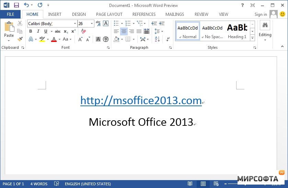The width and height of the screenshot is (288, 188).
Task: Toggle Strikethrough formatting
Action: pos(58,31)
